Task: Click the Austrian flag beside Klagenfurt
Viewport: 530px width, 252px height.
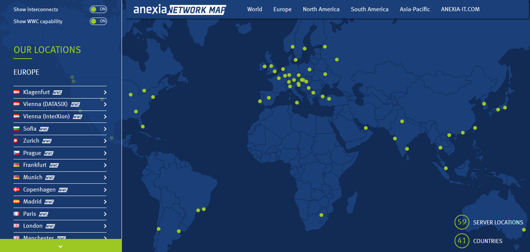Action: click(x=17, y=92)
